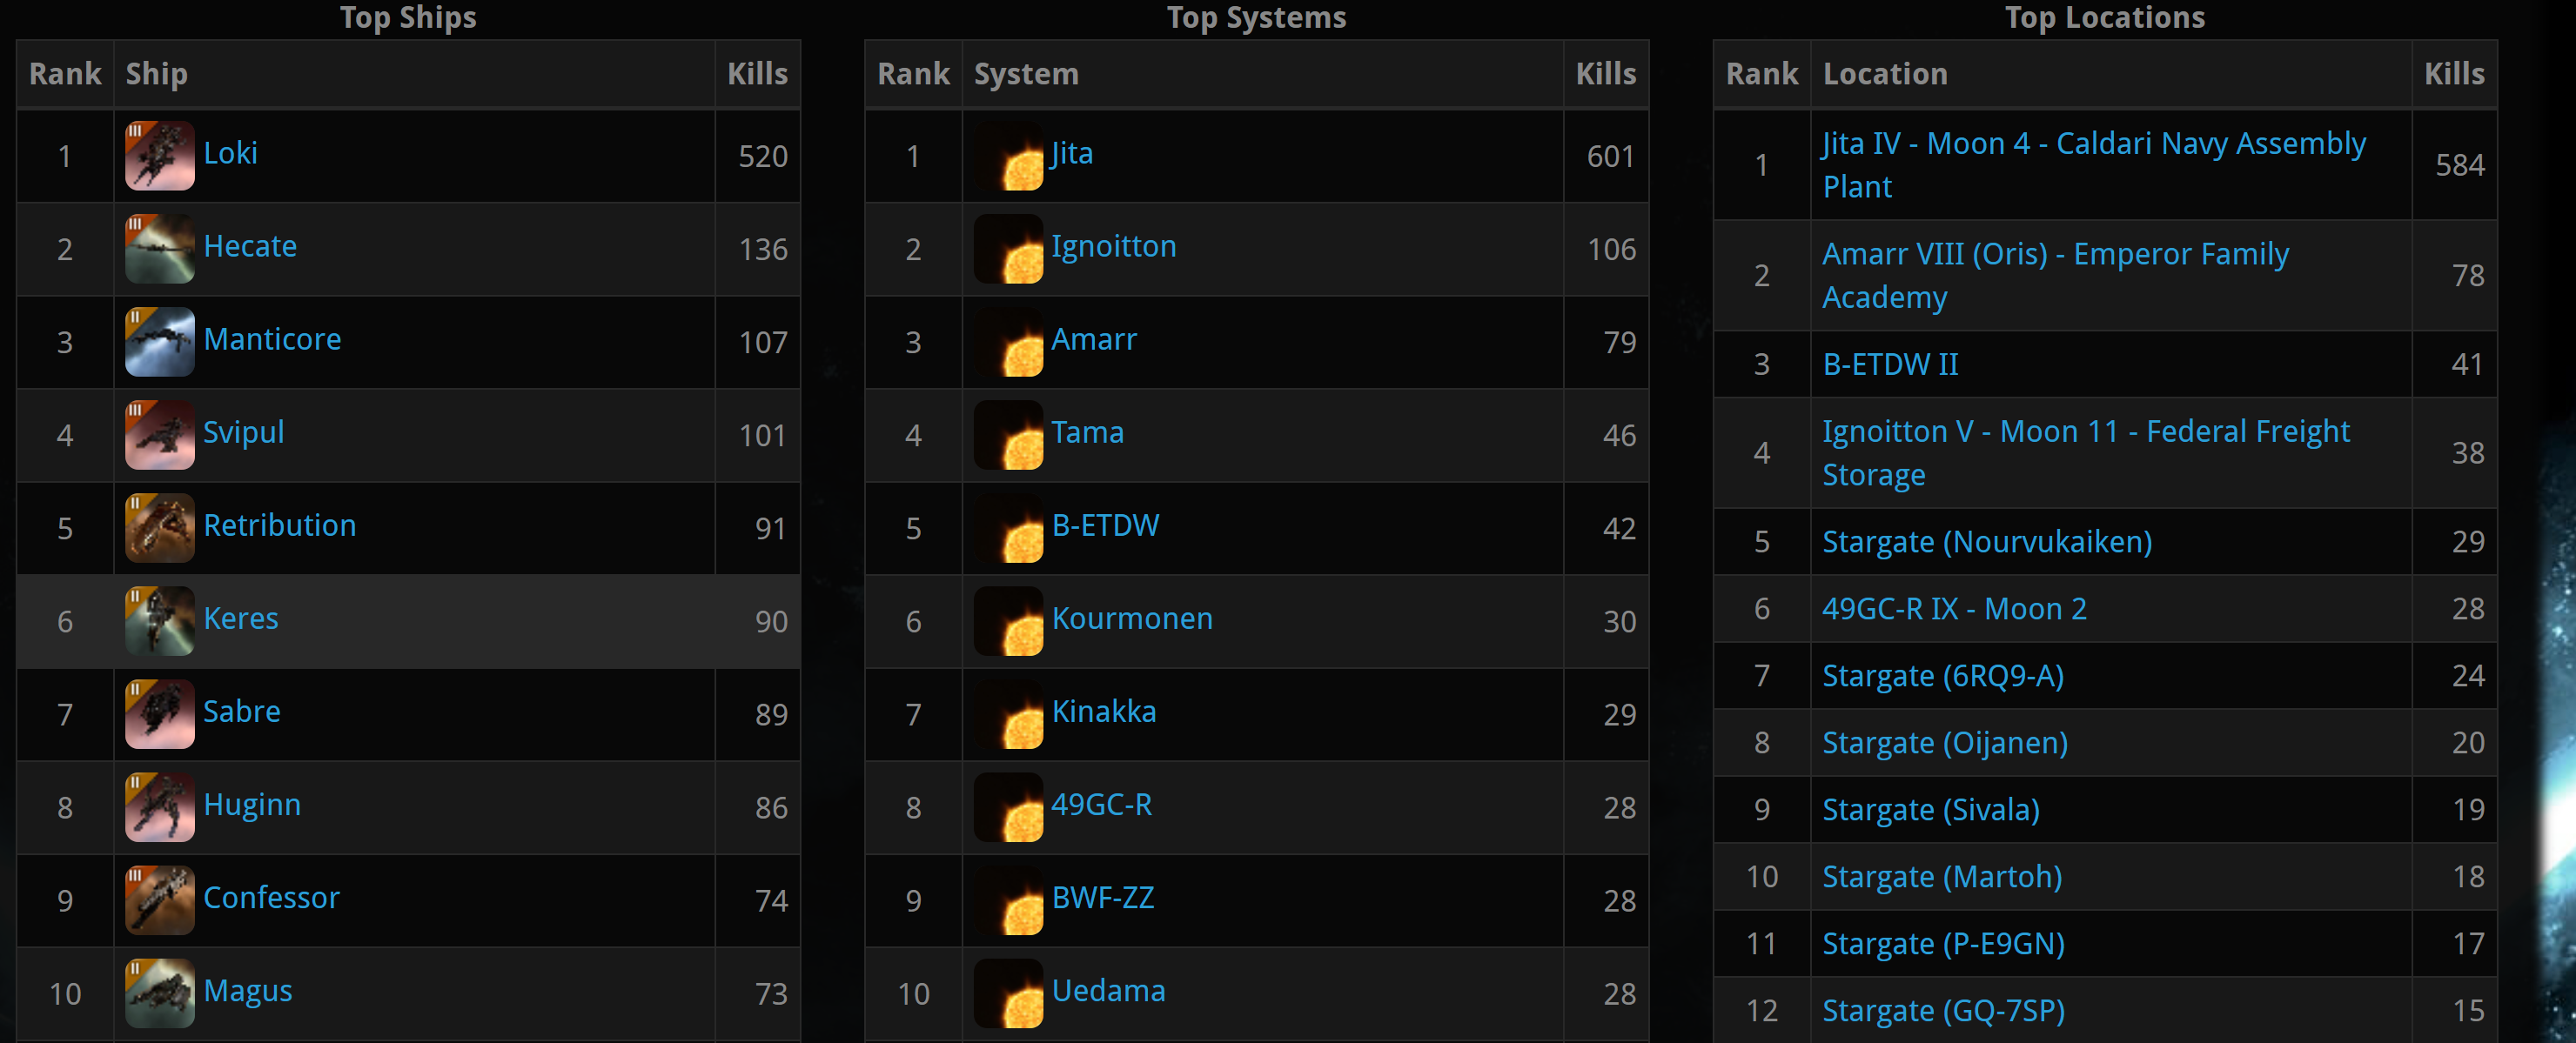This screenshot has height=1043, width=2576.
Task: Open the Stargate (Sivala) link
Action: [1931, 810]
